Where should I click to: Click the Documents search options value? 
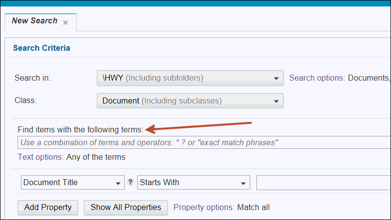coord(369,78)
